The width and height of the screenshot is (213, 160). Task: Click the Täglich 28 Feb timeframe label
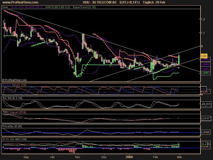[154, 2]
